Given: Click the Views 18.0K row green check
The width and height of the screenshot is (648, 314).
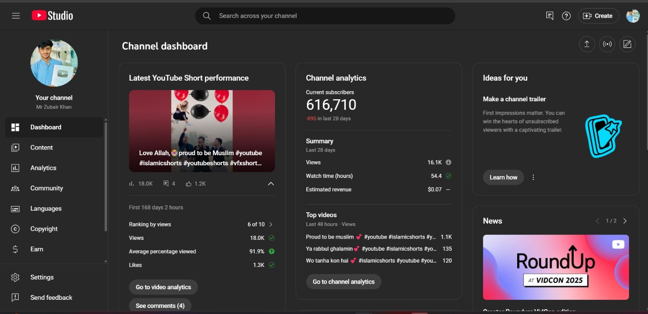Looking at the screenshot, I should pos(272,238).
